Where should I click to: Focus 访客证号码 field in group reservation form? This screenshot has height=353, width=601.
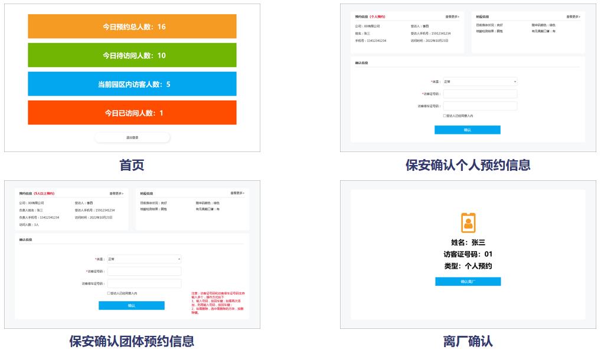[144, 271]
